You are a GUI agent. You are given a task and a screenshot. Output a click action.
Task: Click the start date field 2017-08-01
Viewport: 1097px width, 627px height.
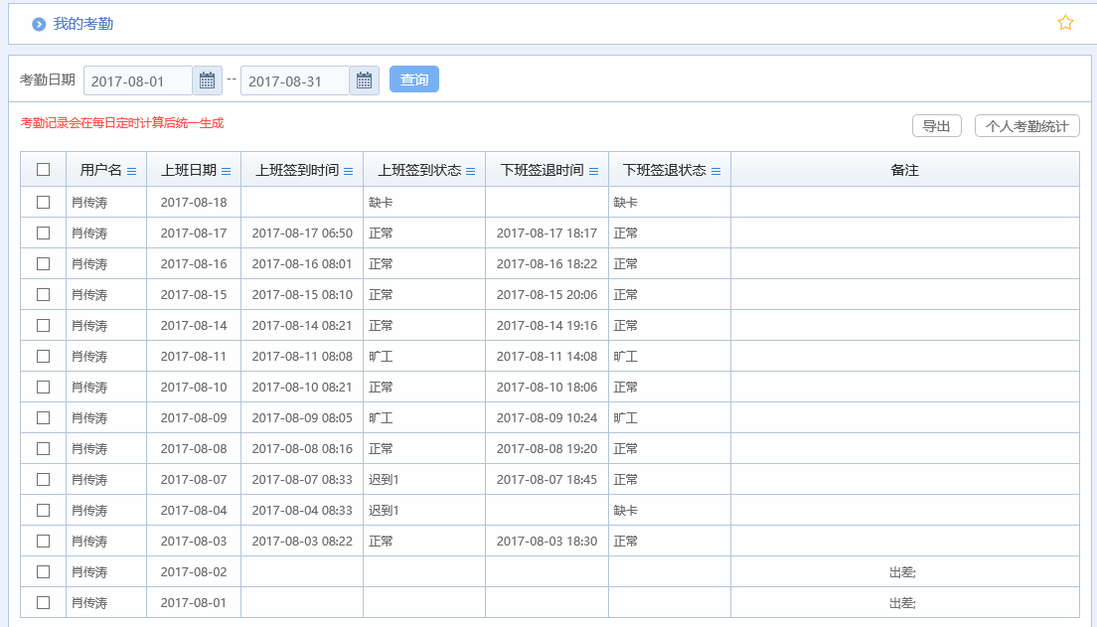[x=137, y=80]
